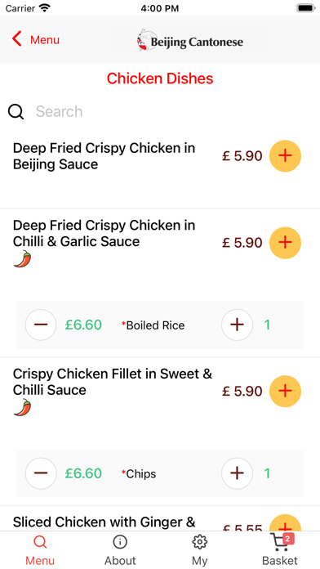Tap the chilli icon under Sweet & Chilli Sauce
Screen dimensions: 320x569
click(23, 407)
